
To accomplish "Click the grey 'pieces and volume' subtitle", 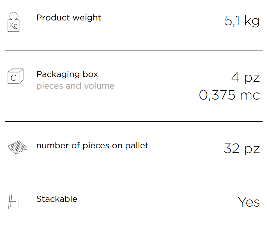I will [76, 86].
